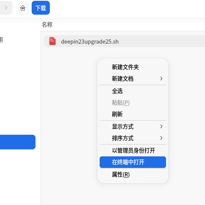Click the greyed 粘贴(P) menu entry
Viewport: 205px width, 205px height.
pyautogui.click(x=133, y=103)
